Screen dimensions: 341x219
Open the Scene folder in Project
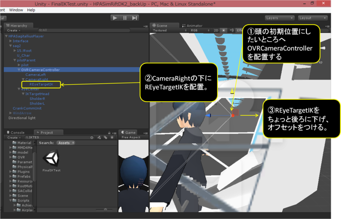coord(21,196)
